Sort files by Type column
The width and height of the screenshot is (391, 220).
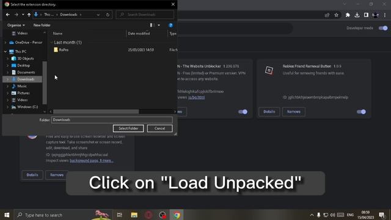[173, 34]
